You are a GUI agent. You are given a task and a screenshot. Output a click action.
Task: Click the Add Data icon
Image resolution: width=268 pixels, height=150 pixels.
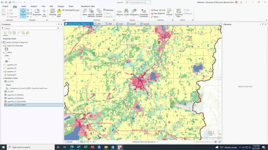pyautogui.click(x=59, y=11)
